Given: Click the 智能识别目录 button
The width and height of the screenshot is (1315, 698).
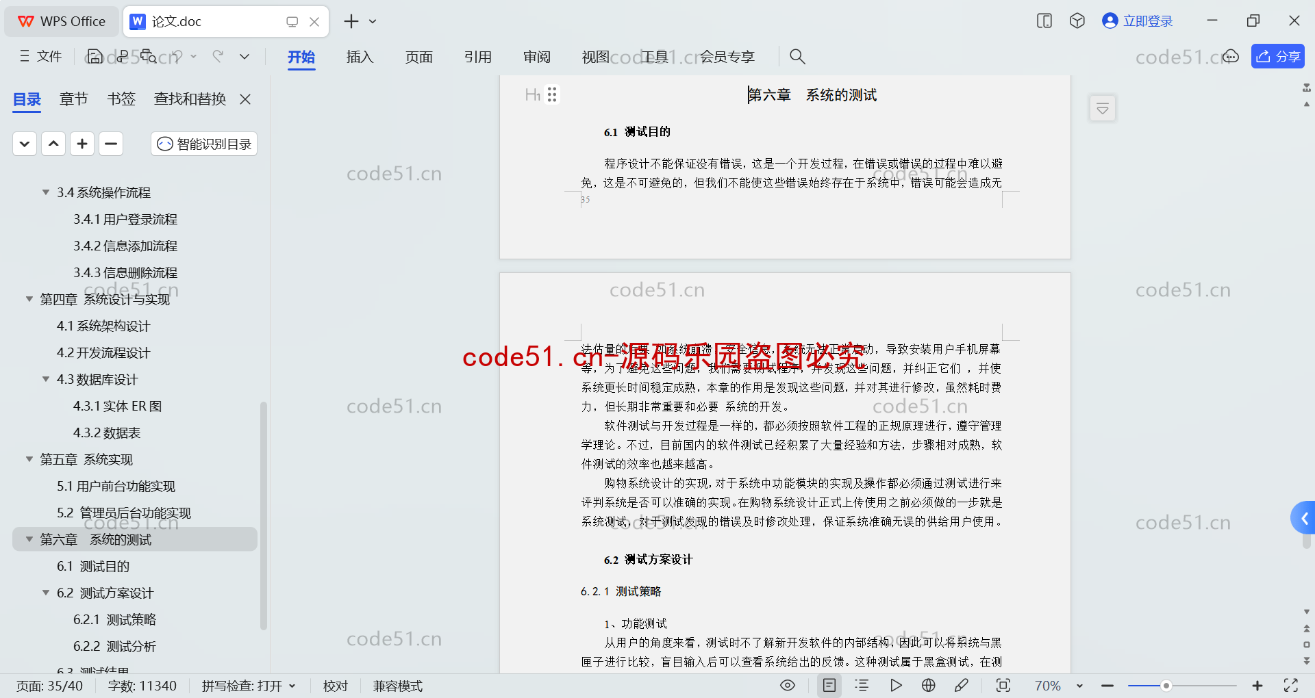Looking at the screenshot, I should click(204, 144).
